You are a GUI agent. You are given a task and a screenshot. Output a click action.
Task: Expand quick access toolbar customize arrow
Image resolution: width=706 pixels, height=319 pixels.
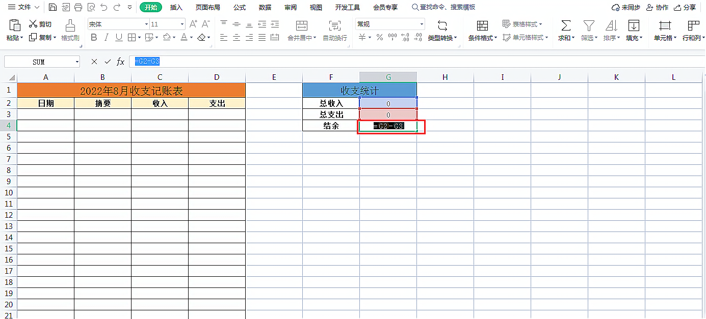coord(129,7)
